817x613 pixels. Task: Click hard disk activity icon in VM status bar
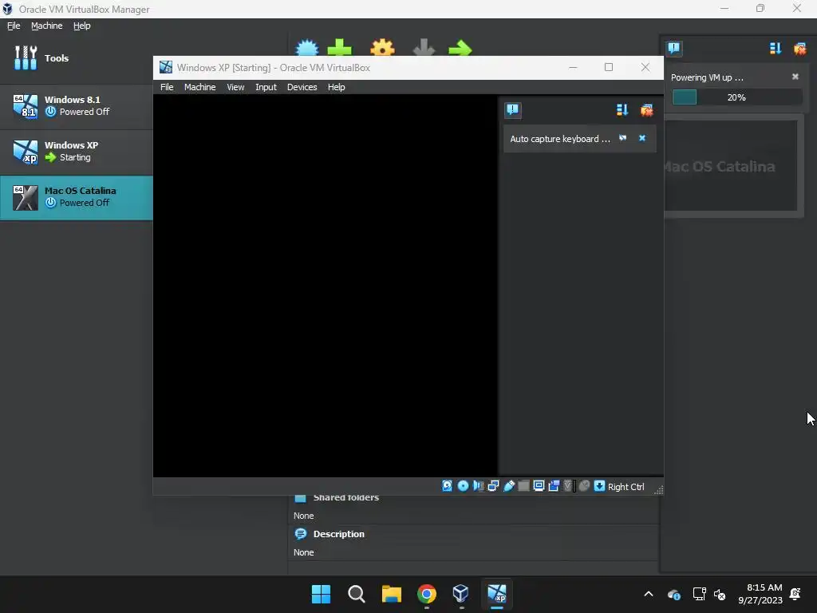coord(447,486)
